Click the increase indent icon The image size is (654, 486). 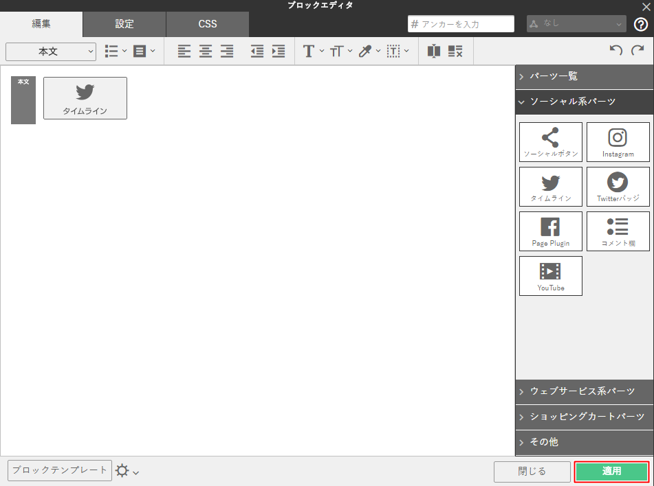pyautogui.click(x=279, y=51)
